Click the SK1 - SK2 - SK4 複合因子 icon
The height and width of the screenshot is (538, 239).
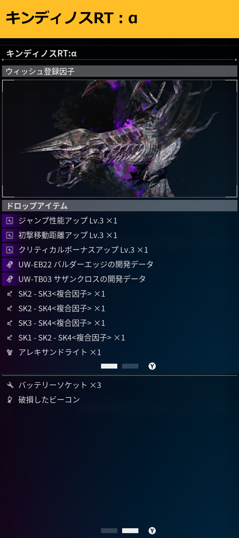tap(10, 338)
